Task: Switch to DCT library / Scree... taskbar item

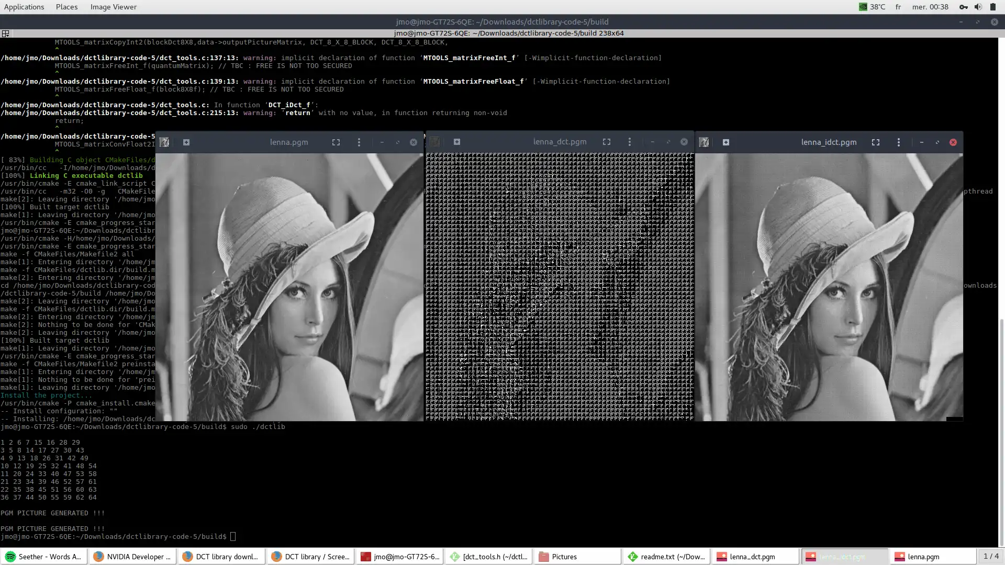Action: [310, 557]
